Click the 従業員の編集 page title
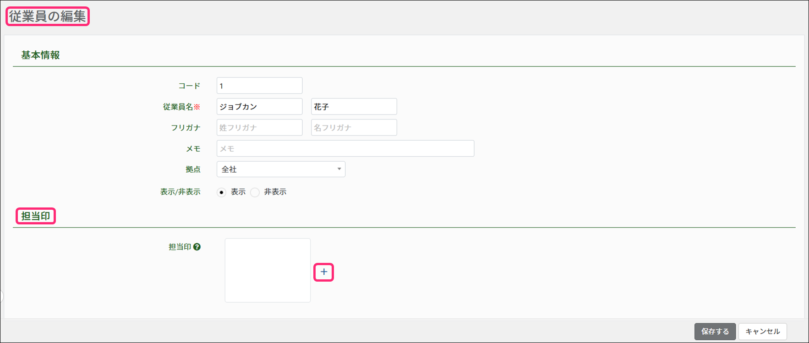Viewport: 809px width, 343px height. pos(47,16)
